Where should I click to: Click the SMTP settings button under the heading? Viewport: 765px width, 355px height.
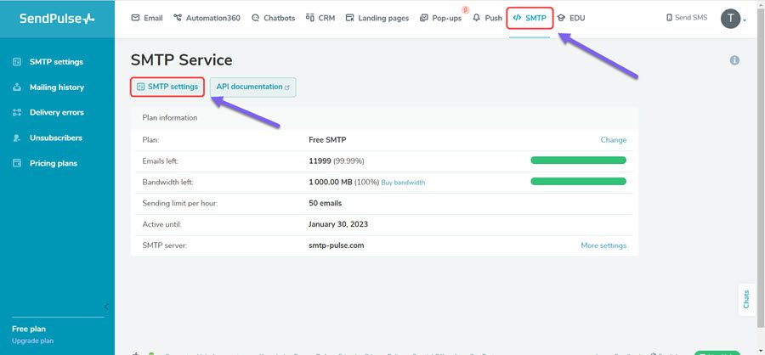[x=167, y=87]
